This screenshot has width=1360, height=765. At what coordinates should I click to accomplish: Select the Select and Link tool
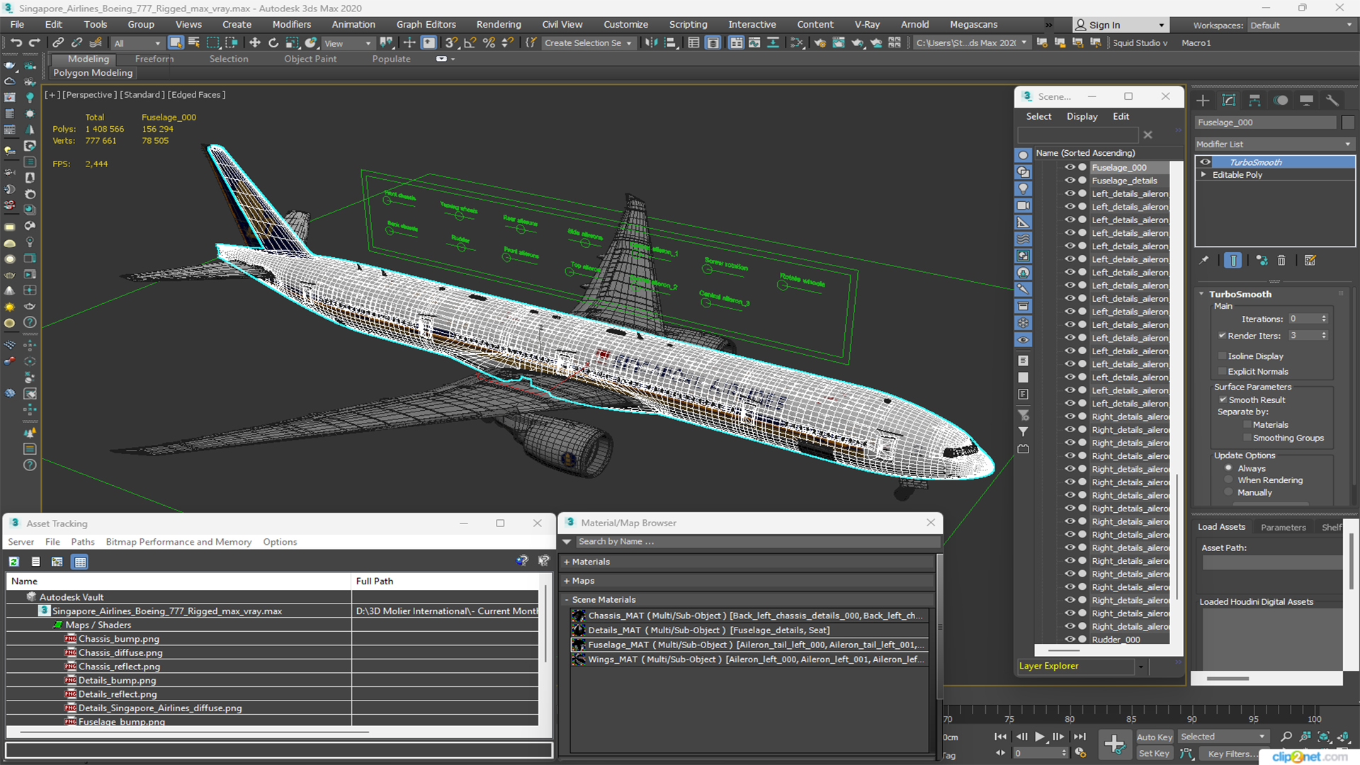tap(58, 42)
